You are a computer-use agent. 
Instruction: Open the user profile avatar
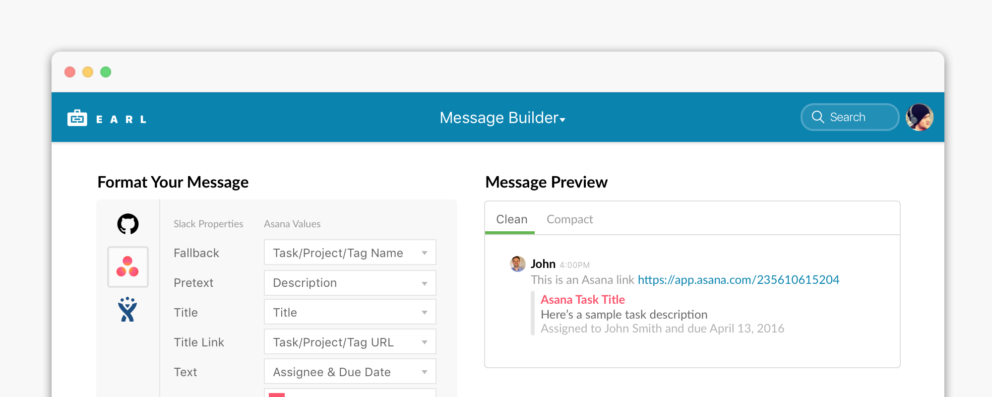[x=920, y=117]
